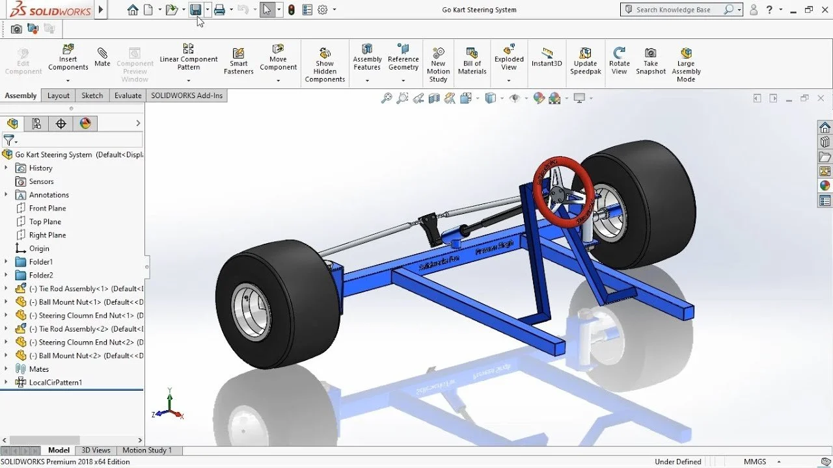Screen dimensions: 833x468
Task: Click Zoom to Fit in the view toolbar
Action: click(387, 98)
